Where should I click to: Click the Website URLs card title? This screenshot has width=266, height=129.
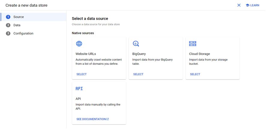click(86, 54)
